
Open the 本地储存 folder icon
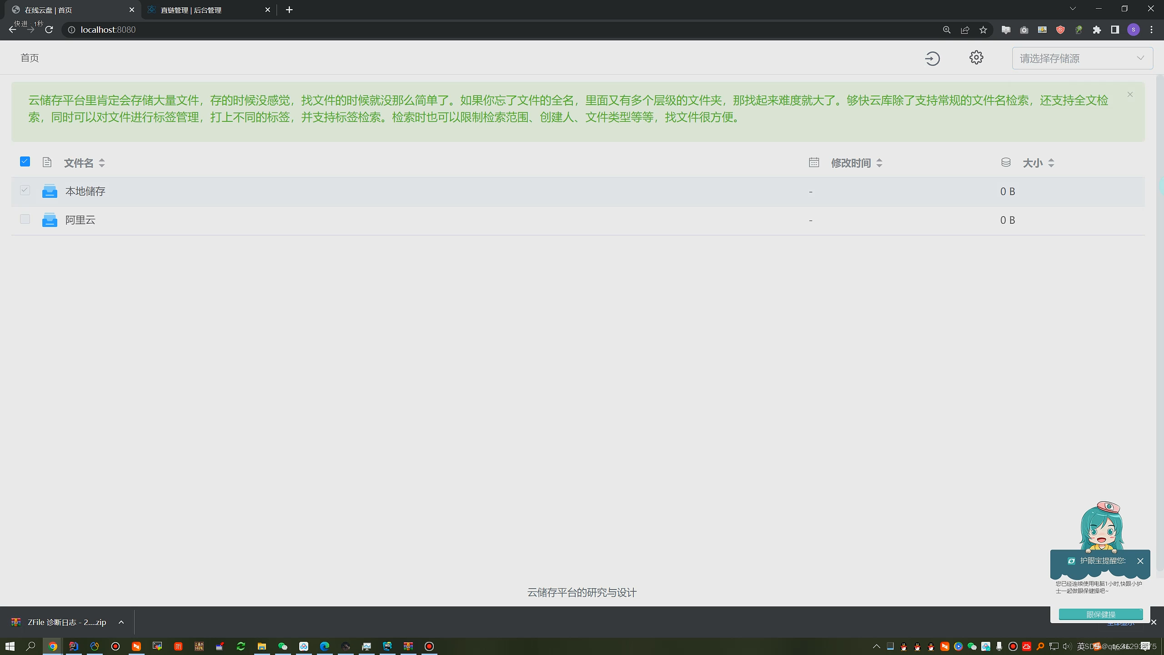pos(50,191)
